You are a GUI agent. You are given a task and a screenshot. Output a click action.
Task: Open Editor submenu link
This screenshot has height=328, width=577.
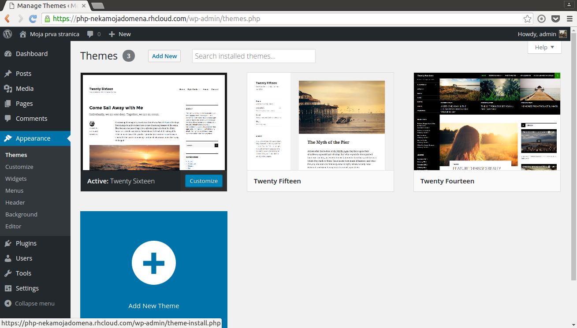[13, 227]
